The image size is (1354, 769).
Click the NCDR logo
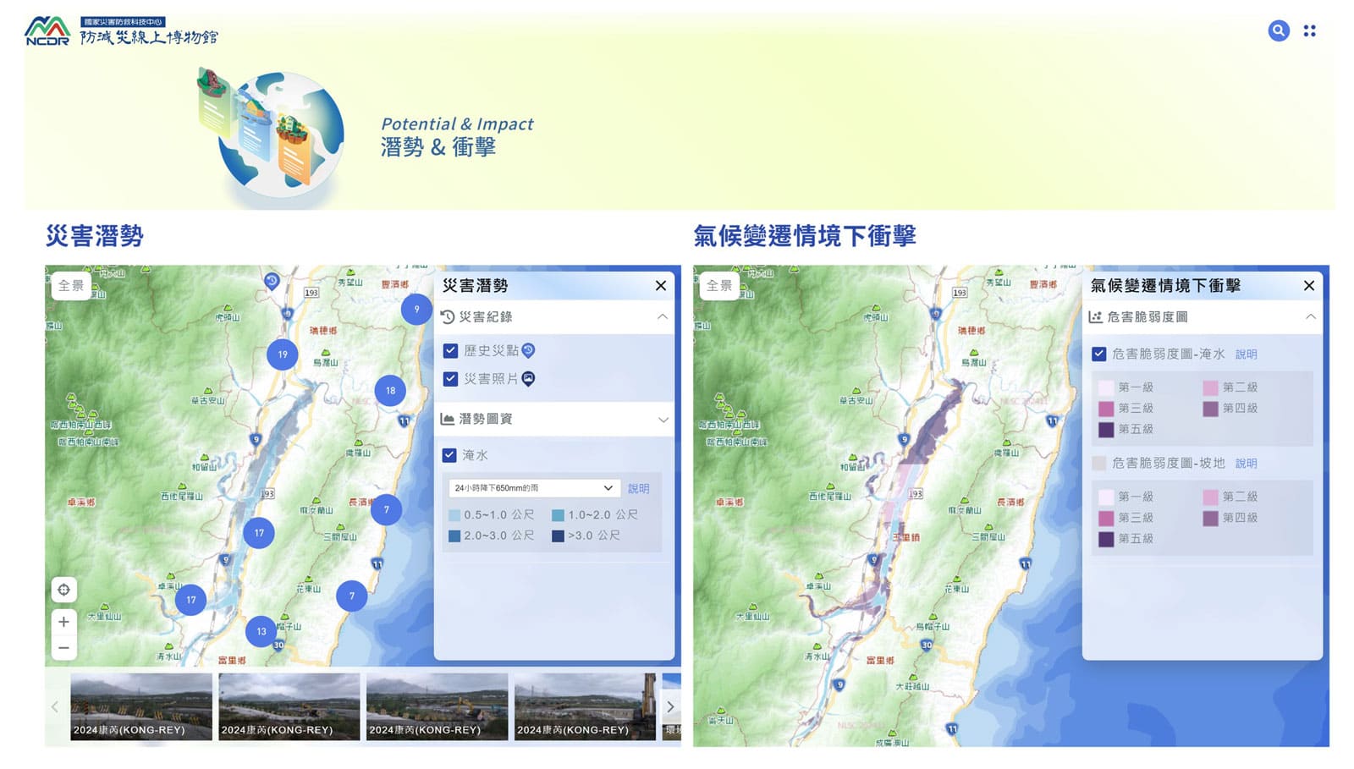[47, 31]
